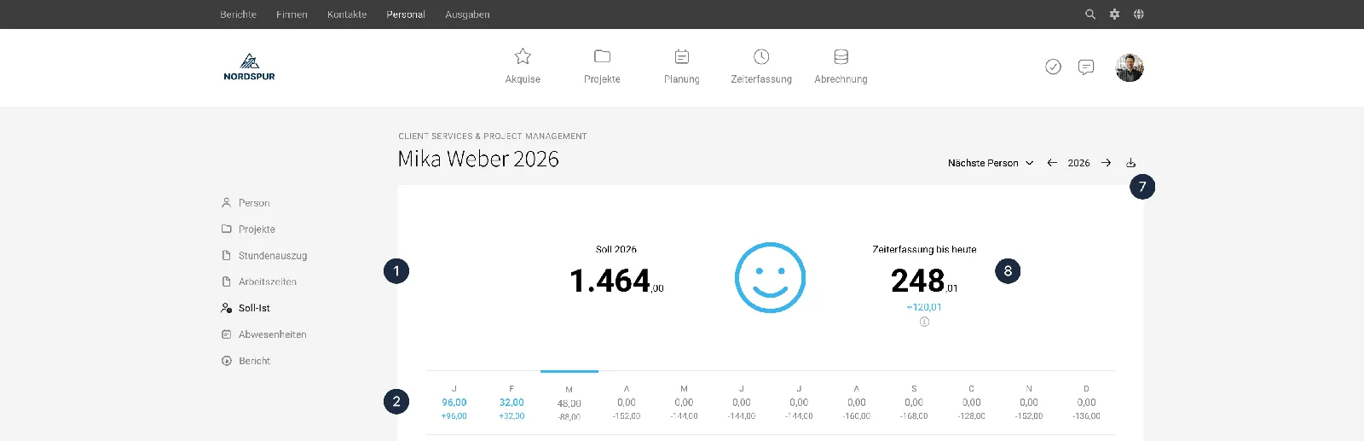This screenshot has height=441, width=1364.
Task: Open the Akquise star icon
Action: [x=523, y=56]
